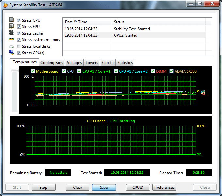Toggle the ADATA SX300 graph checkbox
This screenshot has height=196, width=222.
[171, 71]
